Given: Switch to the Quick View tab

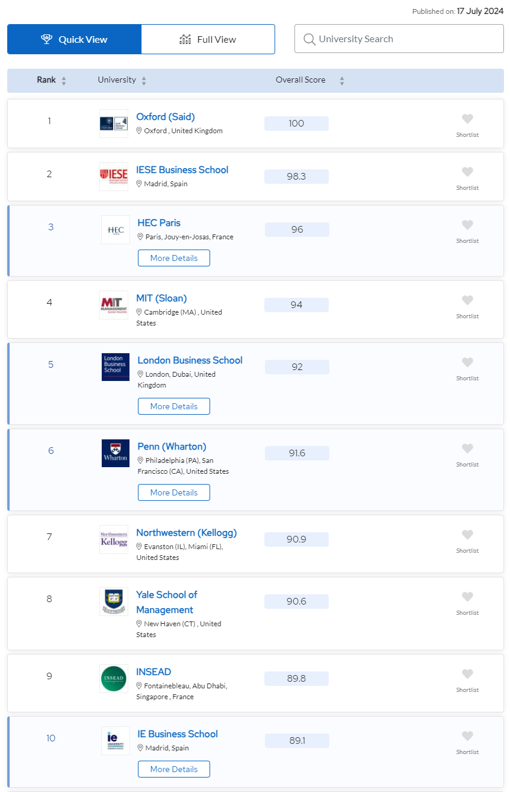Looking at the screenshot, I should [x=75, y=39].
